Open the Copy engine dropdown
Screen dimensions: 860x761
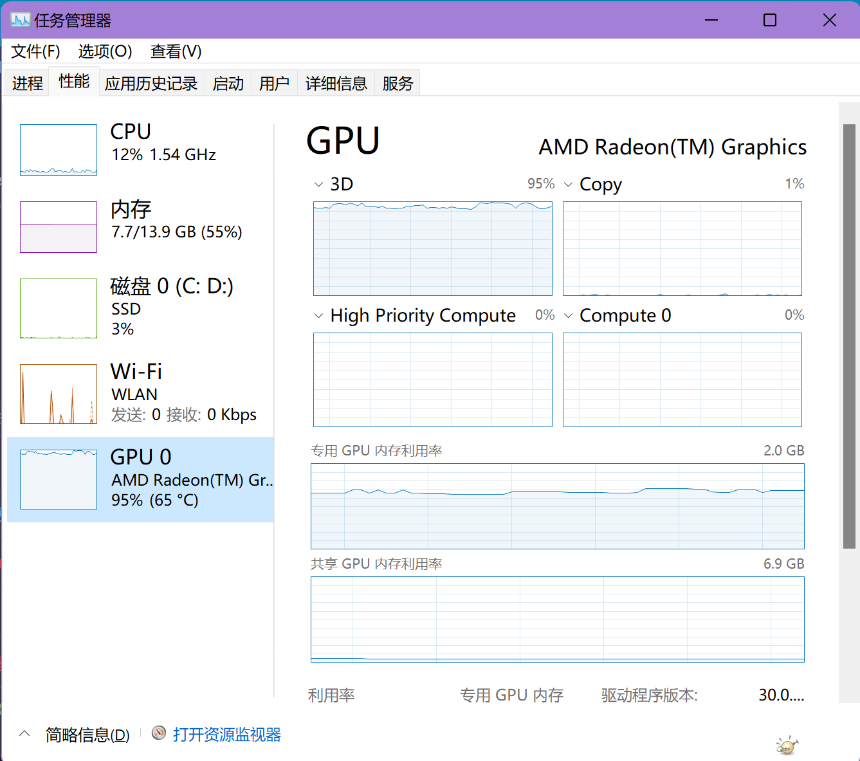click(x=568, y=185)
